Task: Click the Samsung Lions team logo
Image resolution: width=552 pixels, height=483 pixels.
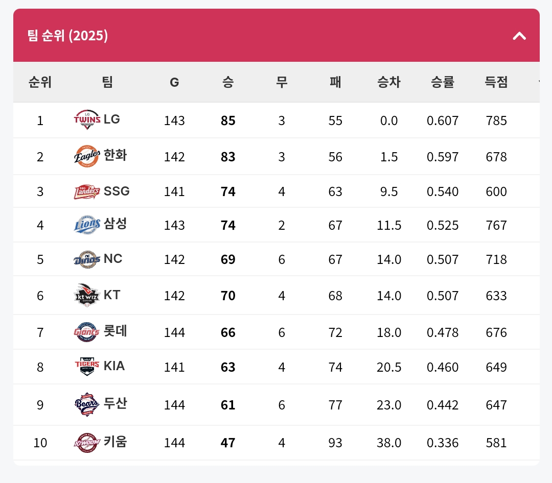Action: point(87,225)
